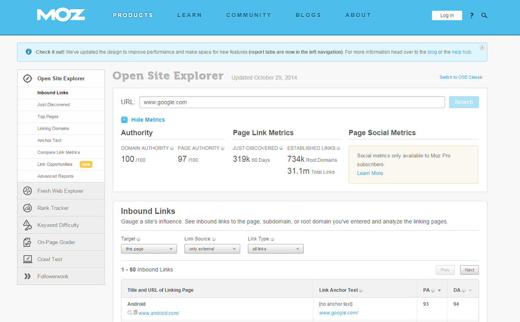The width and height of the screenshot is (520, 322).
Task: Click info icon beside DA column header
Action: click(463, 291)
